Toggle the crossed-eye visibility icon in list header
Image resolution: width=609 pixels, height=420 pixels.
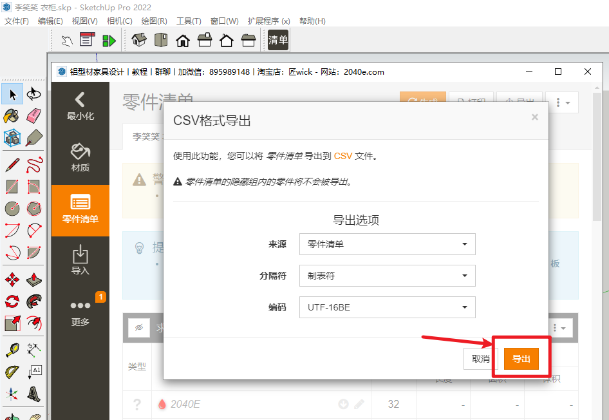pos(138,328)
